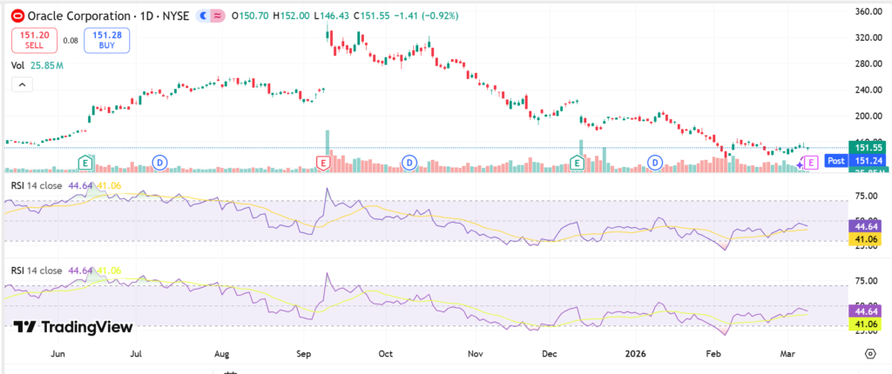Click the Oracle Corporation logo icon
892x374 pixels.
pos(17,16)
